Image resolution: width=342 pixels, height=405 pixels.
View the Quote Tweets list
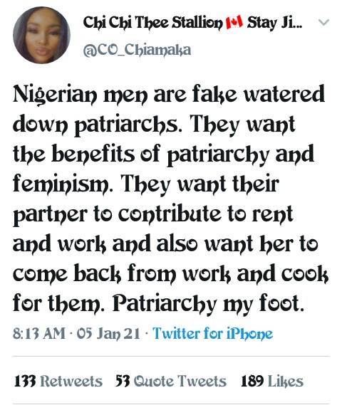coord(171,381)
